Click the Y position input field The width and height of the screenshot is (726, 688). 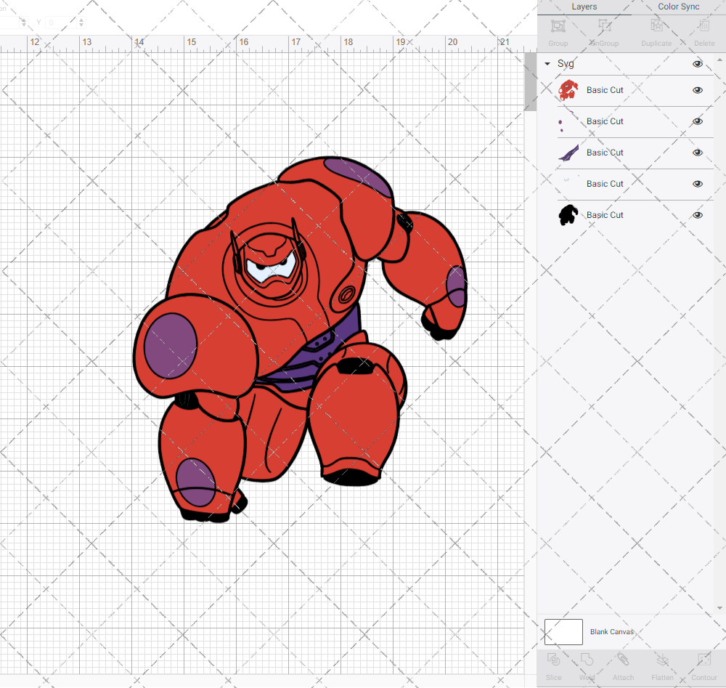click(x=60, y=23)
